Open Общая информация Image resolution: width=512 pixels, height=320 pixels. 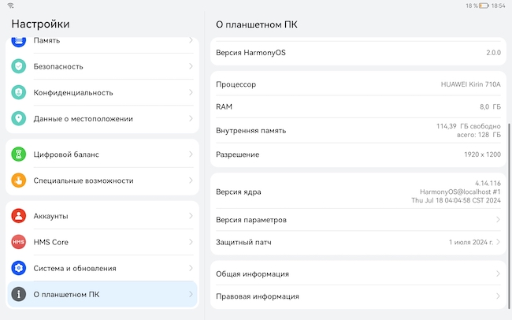(358, 274)
